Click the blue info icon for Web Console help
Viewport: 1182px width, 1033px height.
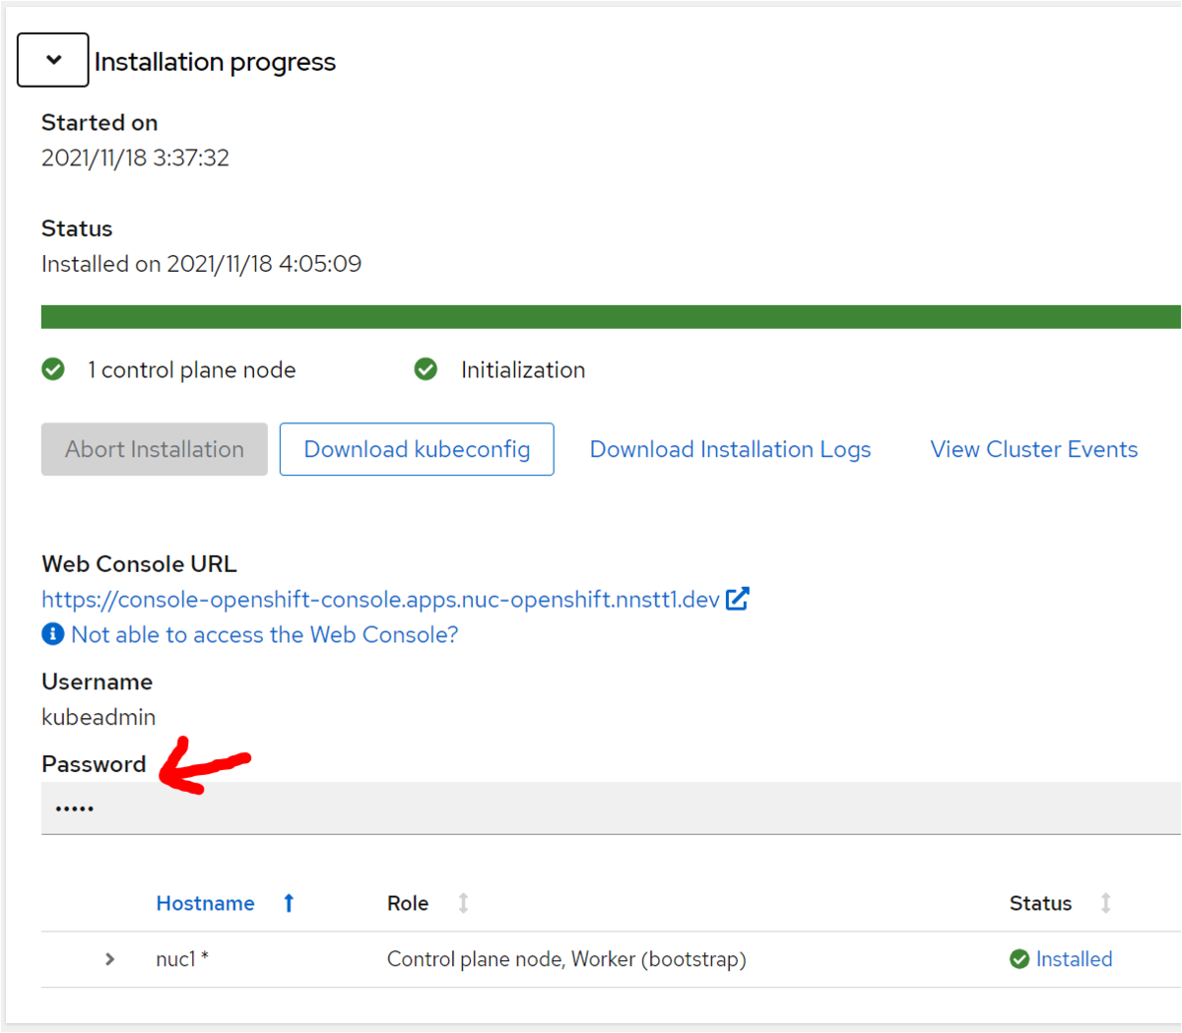click(53, 634)
